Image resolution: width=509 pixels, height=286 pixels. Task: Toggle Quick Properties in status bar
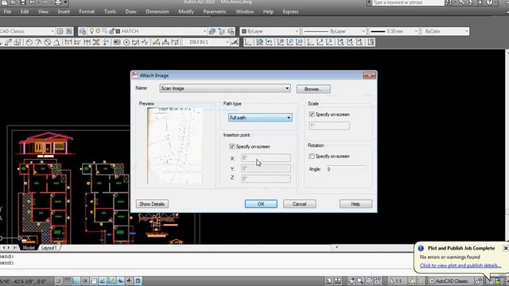click(138, 281)
